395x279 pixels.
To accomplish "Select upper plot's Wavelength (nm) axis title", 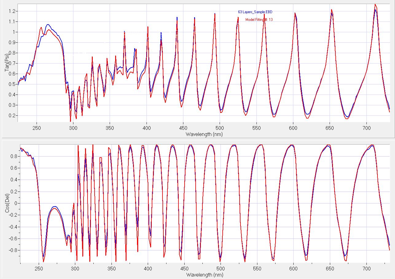I will (204, 134).
